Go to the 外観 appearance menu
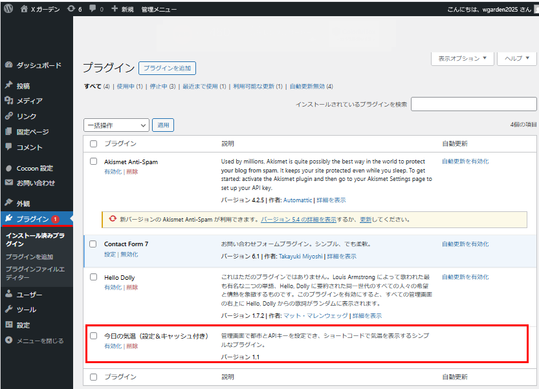This screenshot has height=389, width=539. (23, 203)
